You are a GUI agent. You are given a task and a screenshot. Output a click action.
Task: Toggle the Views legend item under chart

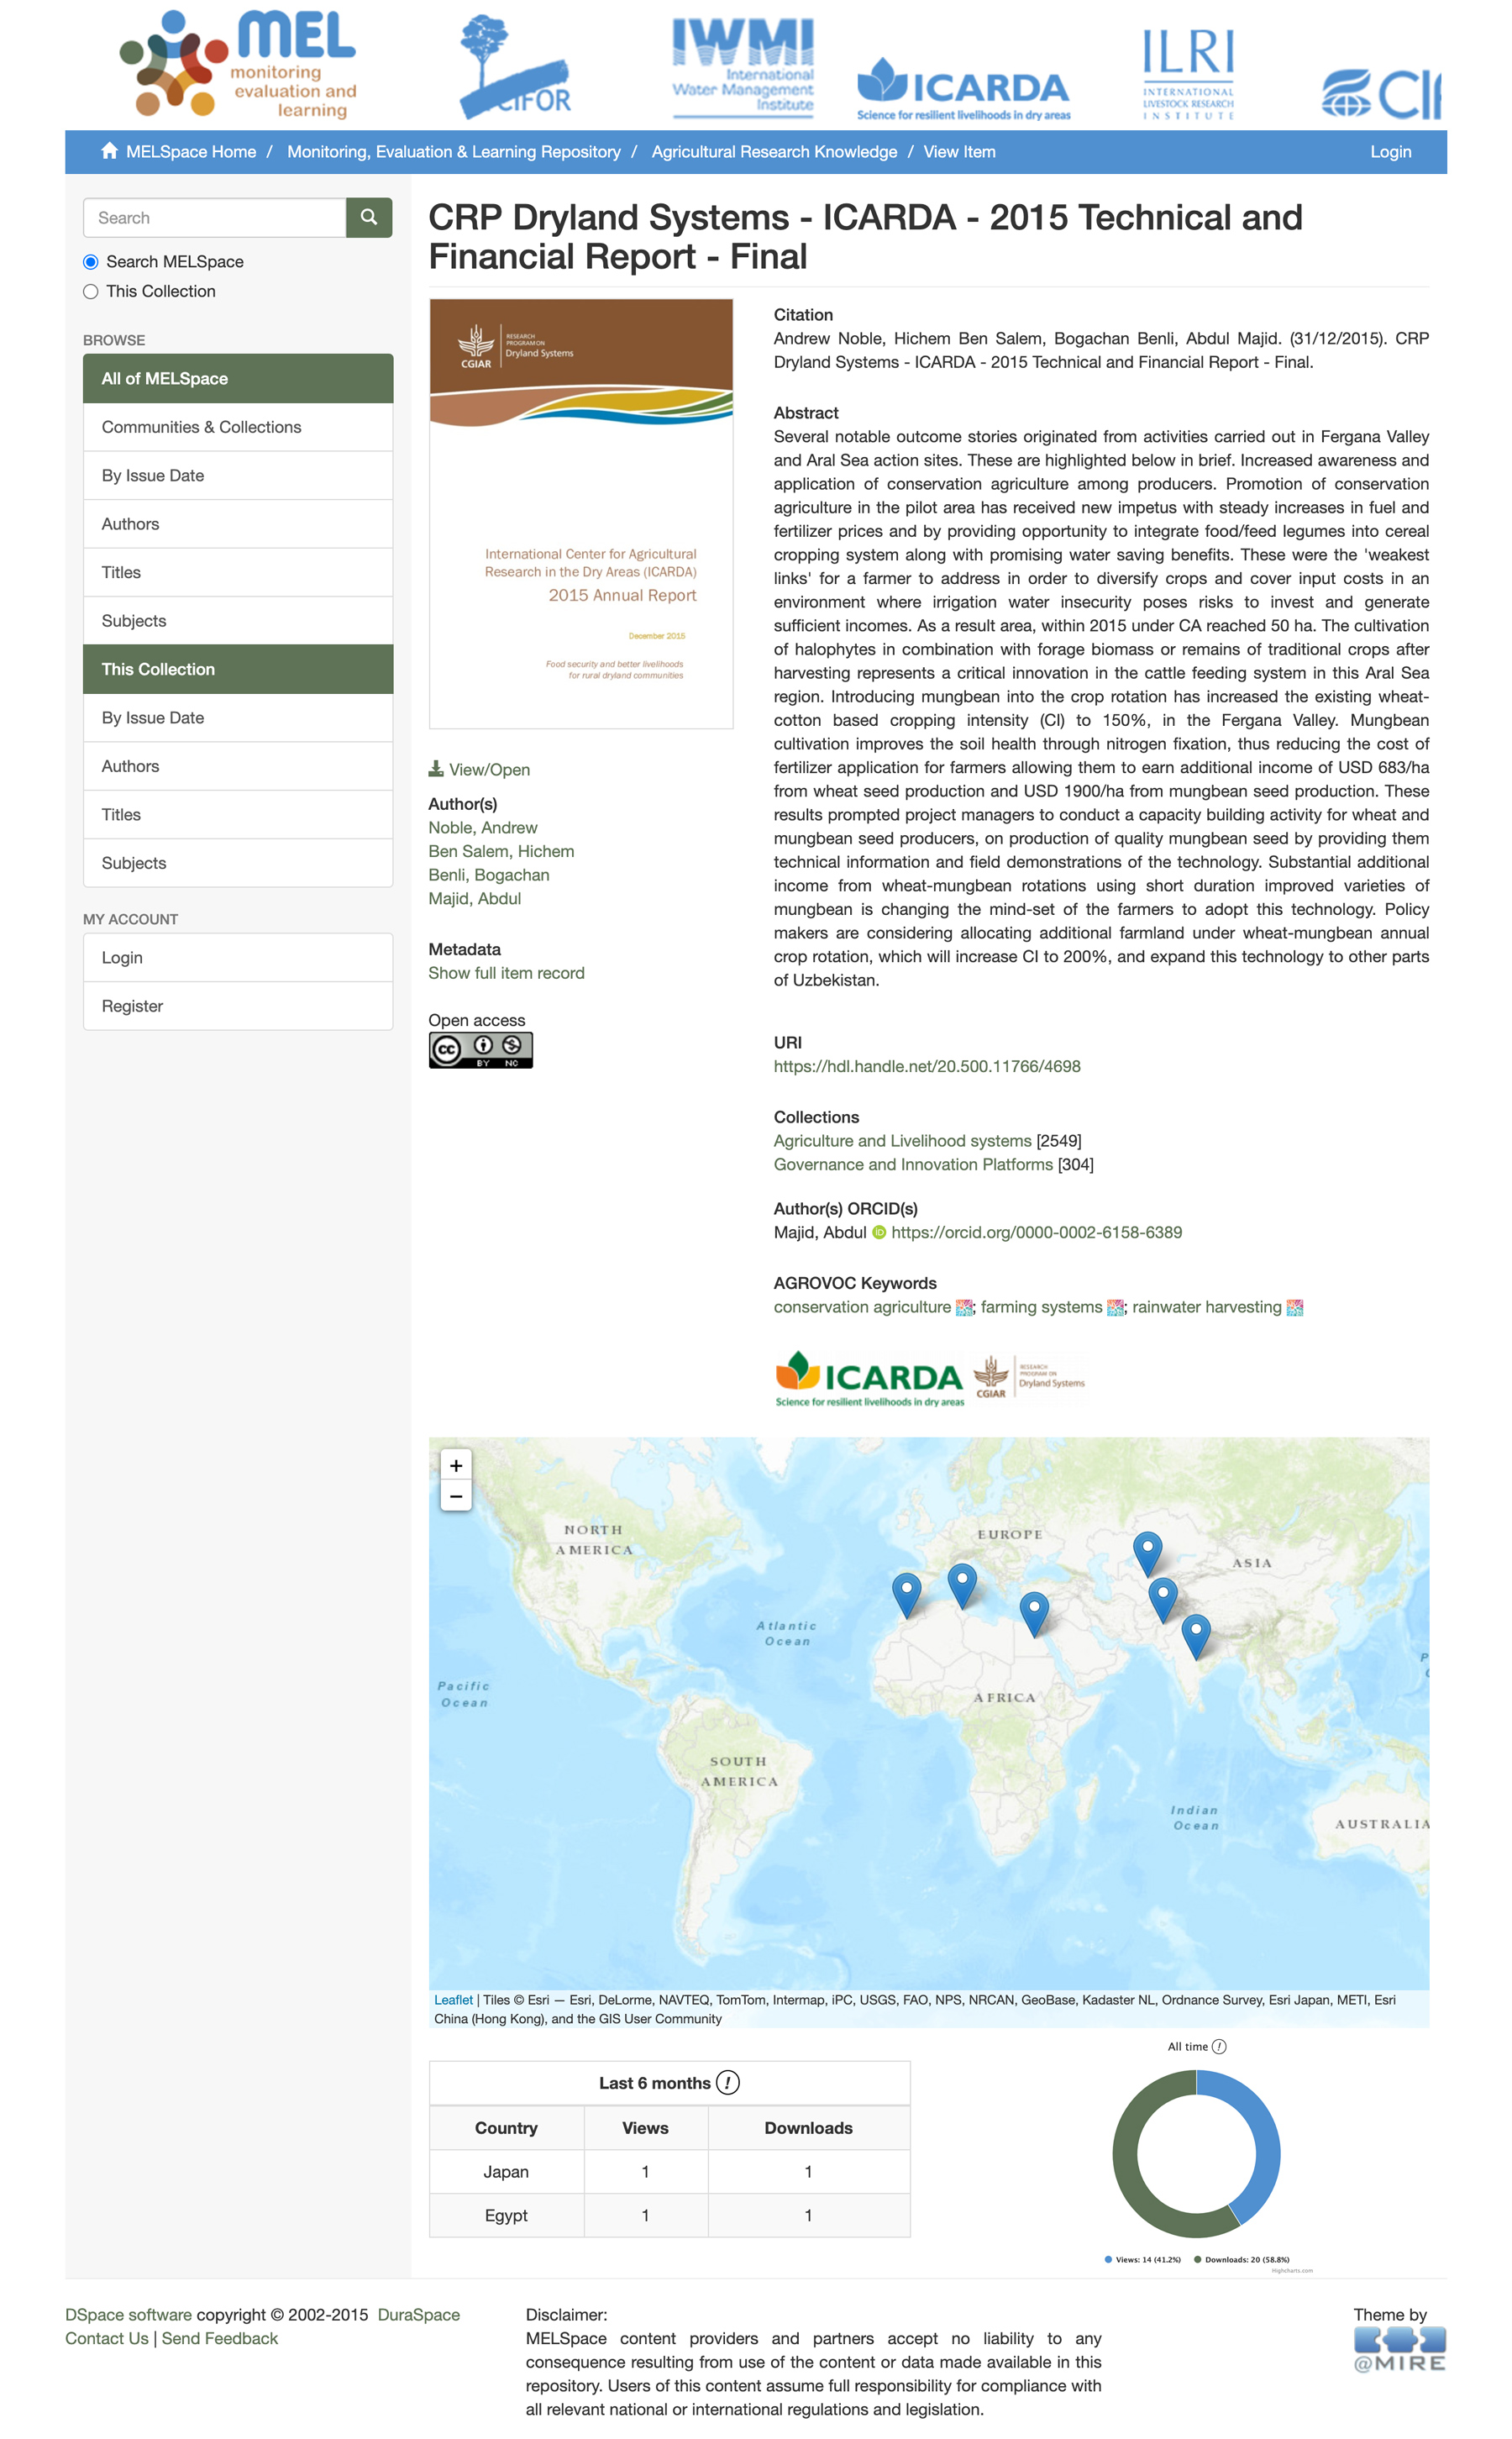(1143, 2259)
